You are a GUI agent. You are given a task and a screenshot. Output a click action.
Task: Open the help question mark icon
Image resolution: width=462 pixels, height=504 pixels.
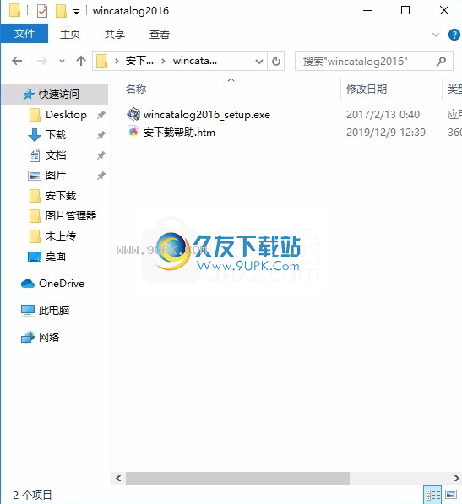(454, 35)
